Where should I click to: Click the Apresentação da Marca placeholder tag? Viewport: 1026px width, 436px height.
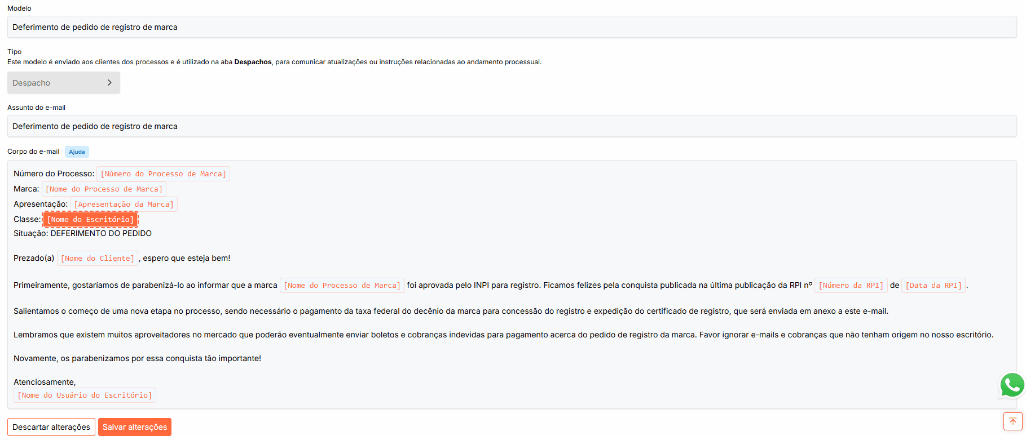124,204
